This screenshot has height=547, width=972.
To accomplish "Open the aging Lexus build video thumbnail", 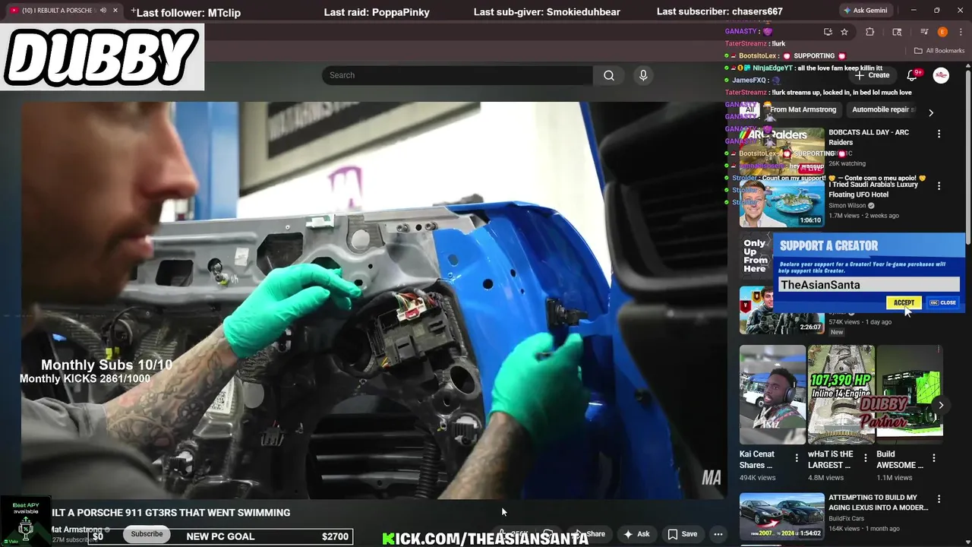I will pyautogui.click(x=781, y=516).
